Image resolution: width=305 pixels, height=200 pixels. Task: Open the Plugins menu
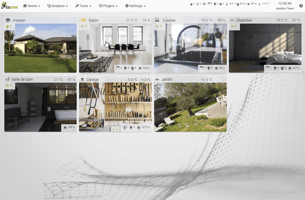coord(108,6)
